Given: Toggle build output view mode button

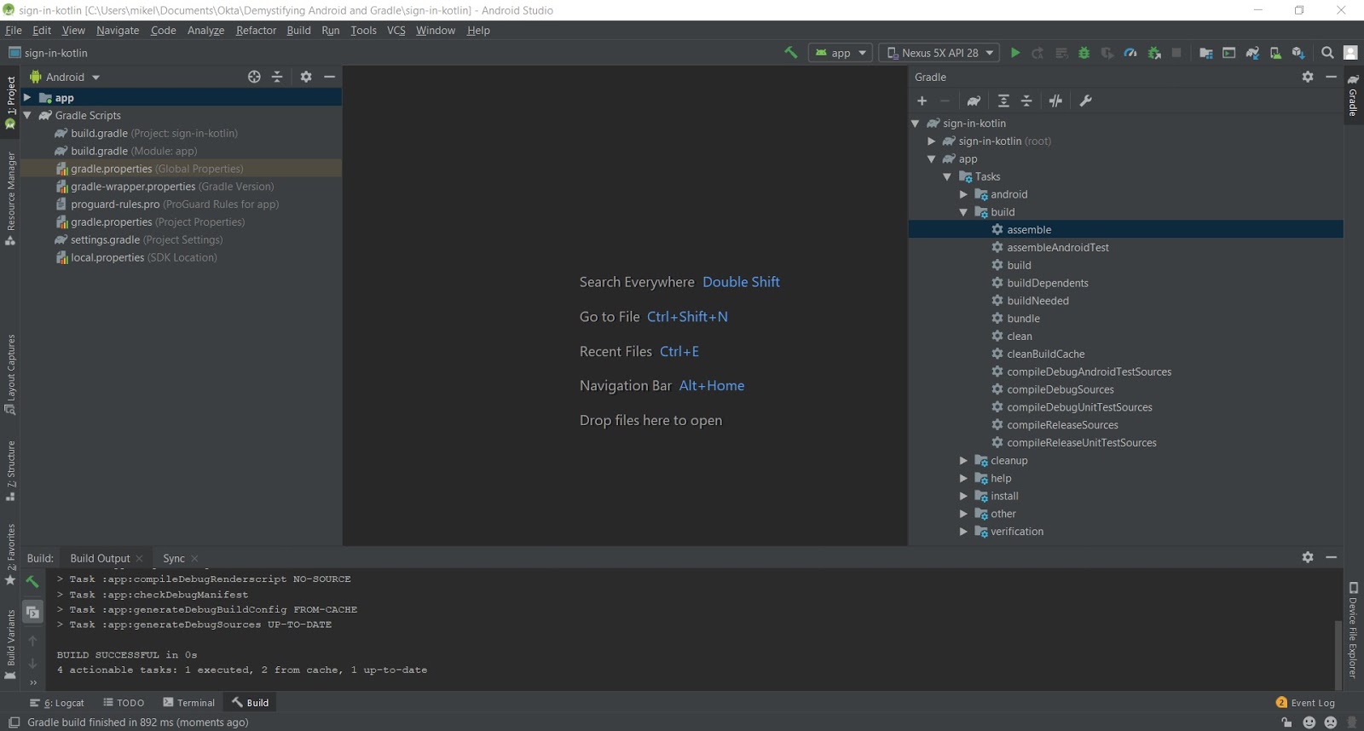Looking at the screenshot, I should click(32, 612).
